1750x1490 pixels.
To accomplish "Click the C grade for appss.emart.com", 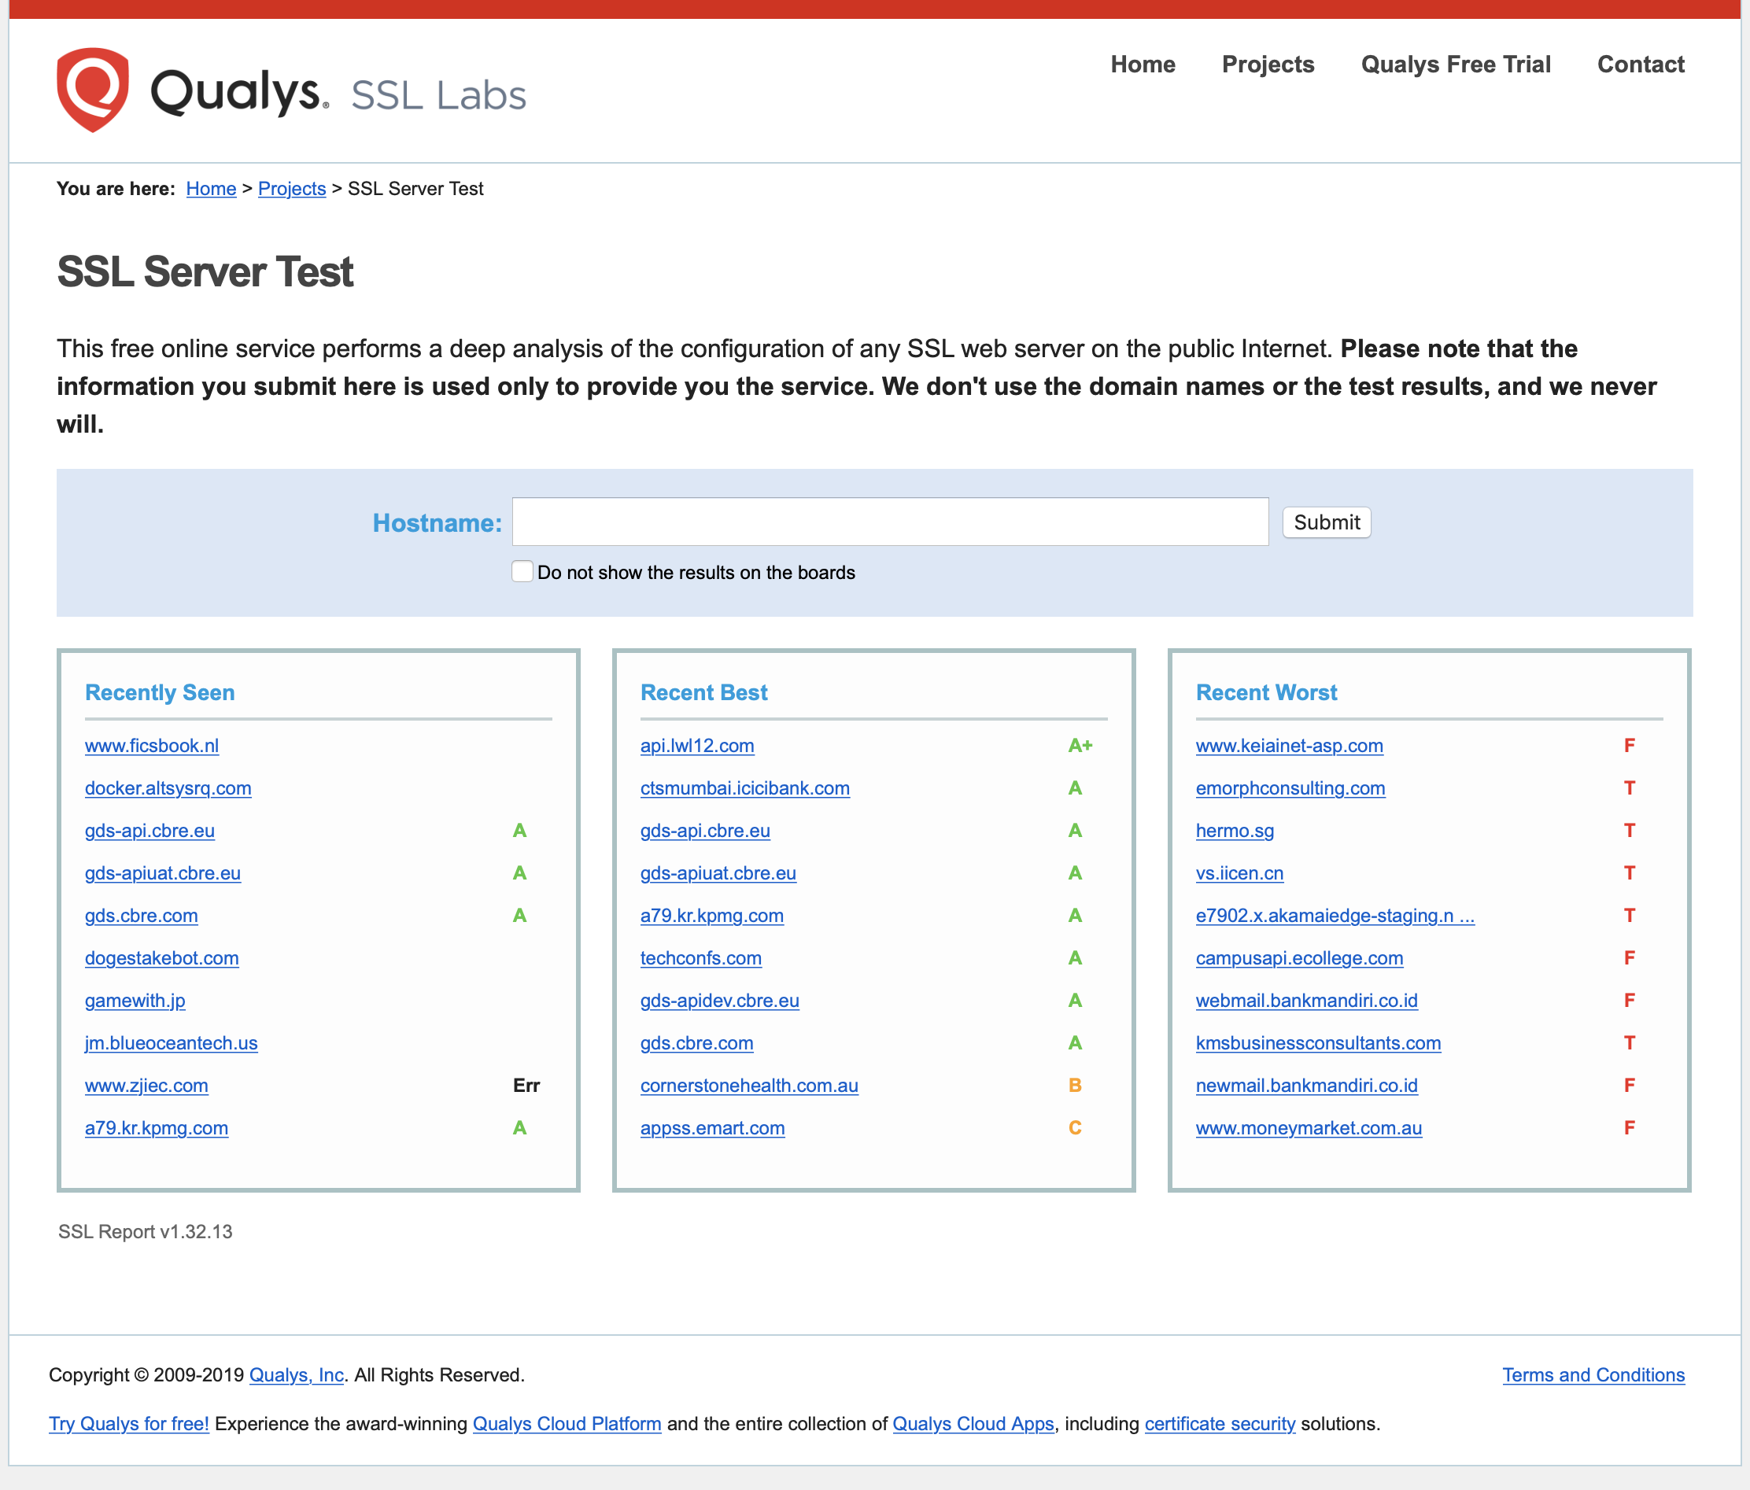I will pos(1074,1128).
